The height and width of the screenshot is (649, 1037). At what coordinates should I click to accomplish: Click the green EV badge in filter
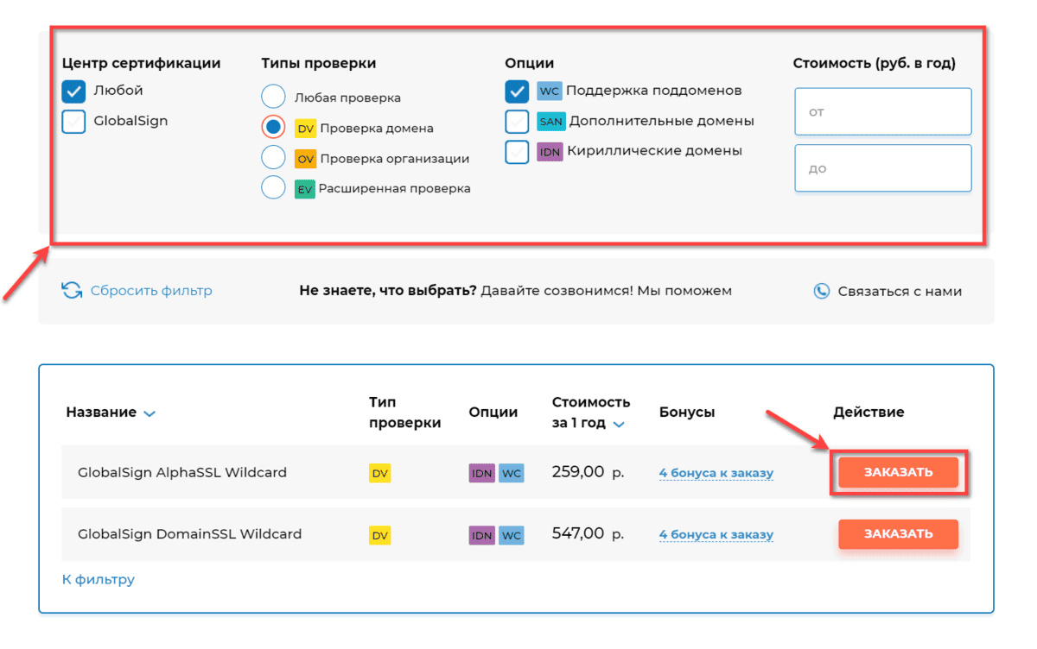pyautogui.click(x=304, y=188)
